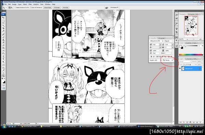Open the tracking dropdown arrow
This screenshot has width=205, height=135.
click(173, 48)
